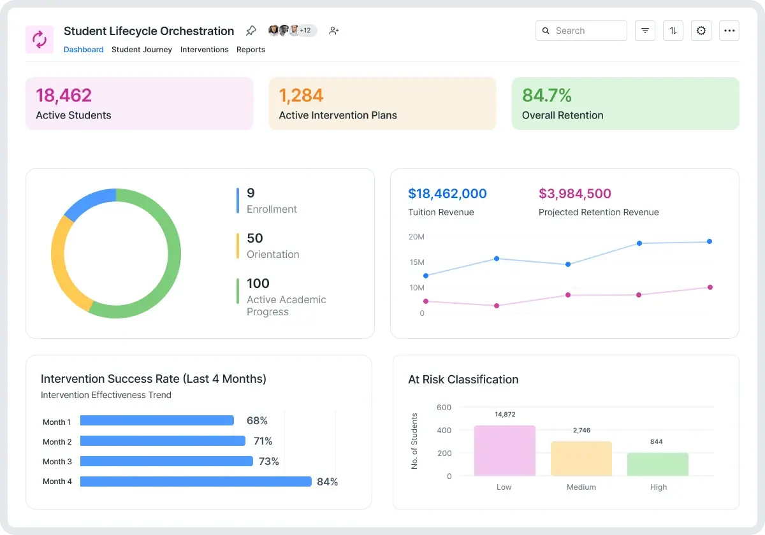
Task: Click the Month 4 success rate bar
Action: coord(196,481)
